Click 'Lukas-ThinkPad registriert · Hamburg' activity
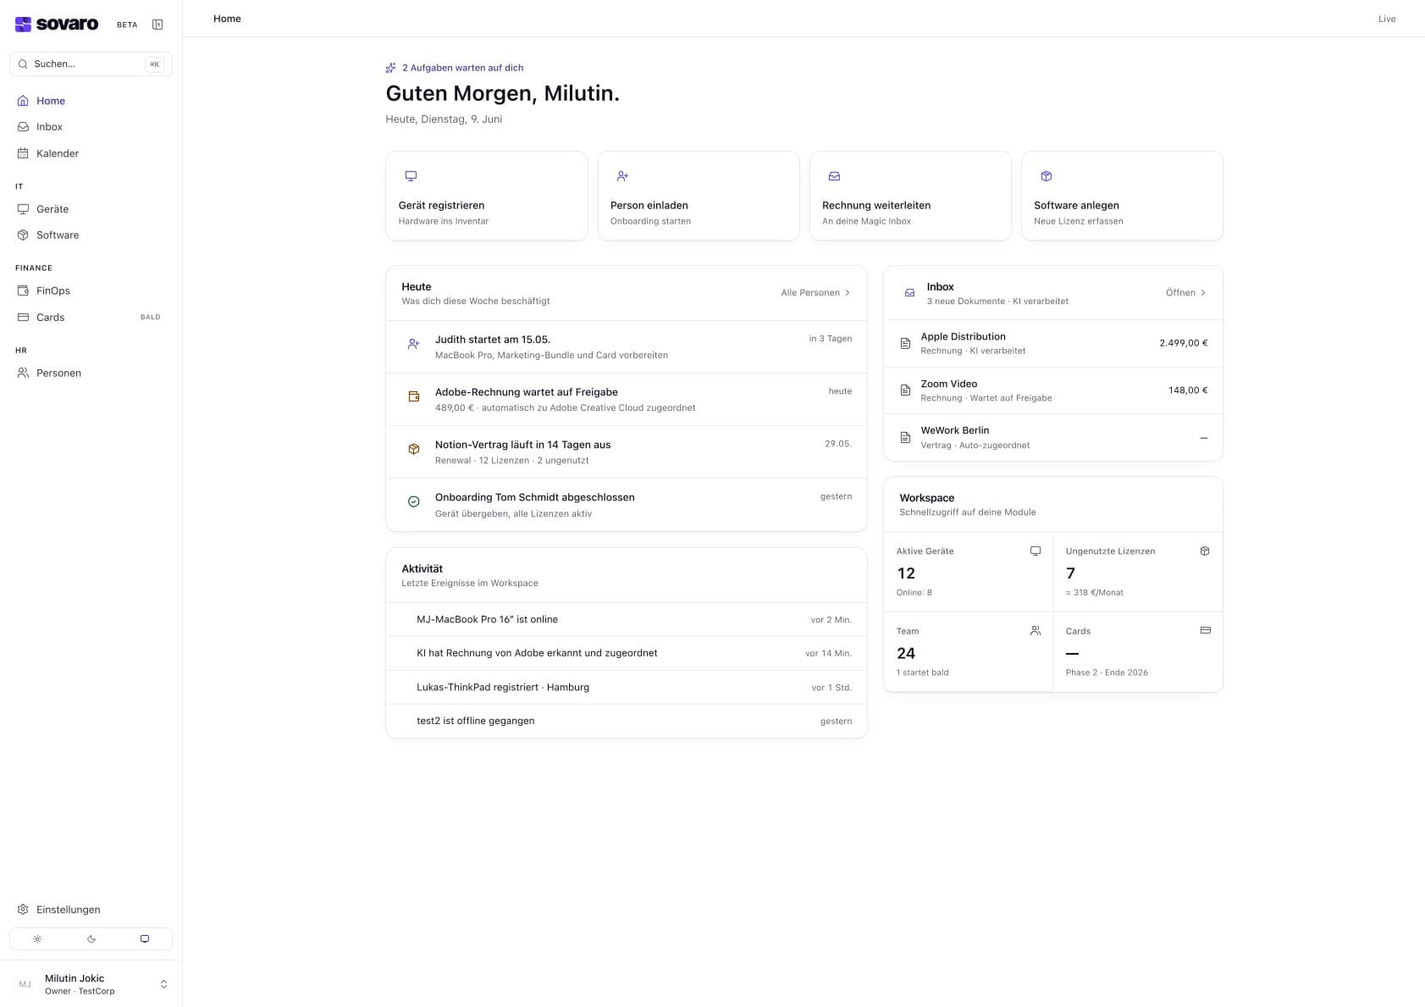The image size is (1425, 1007). click(627, 687)
